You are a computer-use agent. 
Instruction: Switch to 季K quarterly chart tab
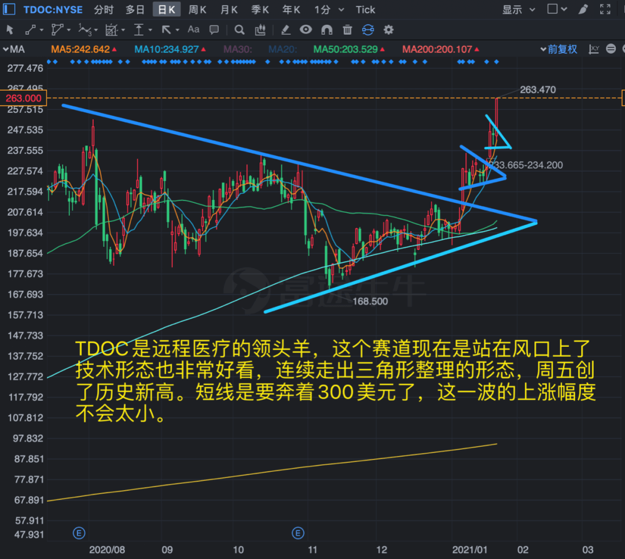[260, 10]
